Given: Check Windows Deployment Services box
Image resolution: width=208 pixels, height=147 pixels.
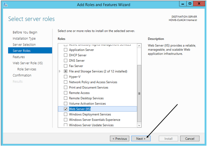Looking at the screenshot, I should (65, 114).
